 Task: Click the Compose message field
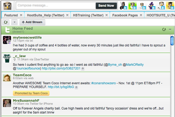[56, 5]
